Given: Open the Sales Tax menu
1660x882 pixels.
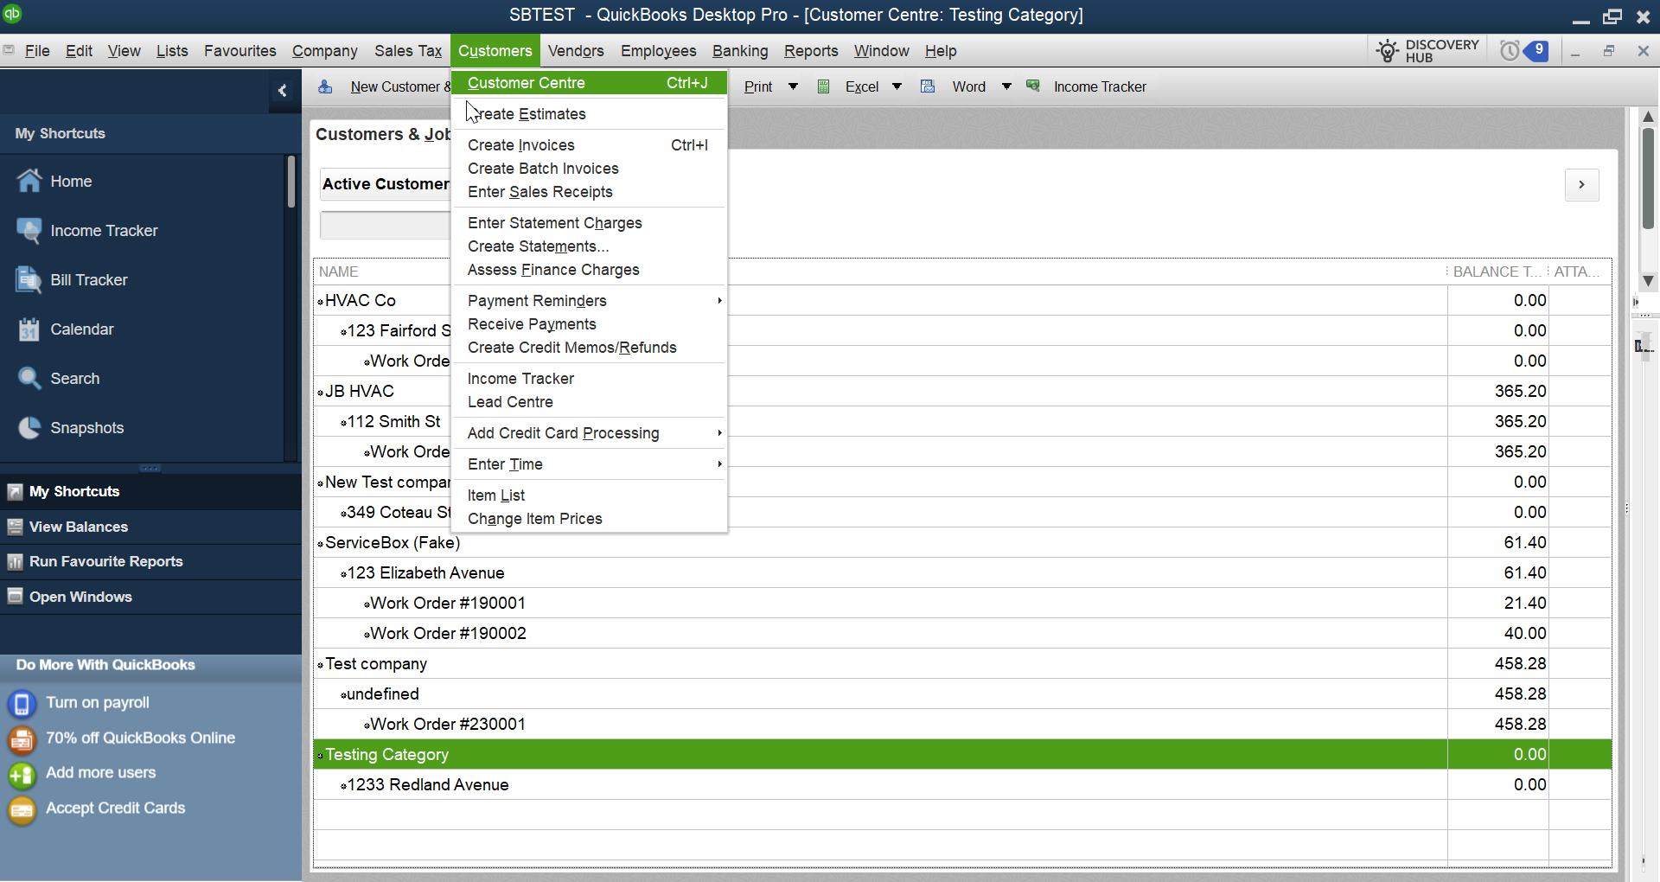Looking at the screenshot, I should (408, 51).
